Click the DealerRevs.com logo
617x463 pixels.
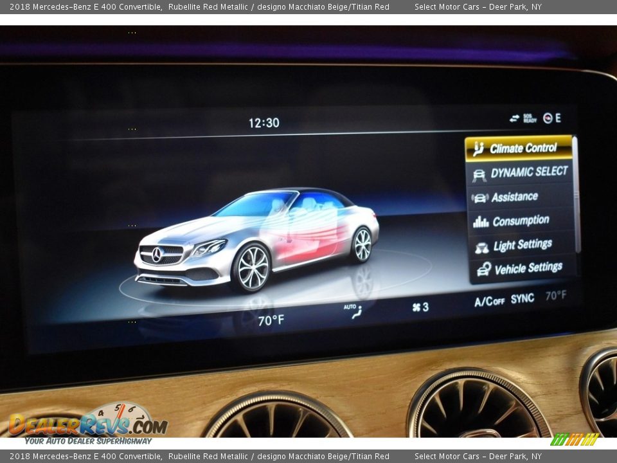tap(88, 424)
